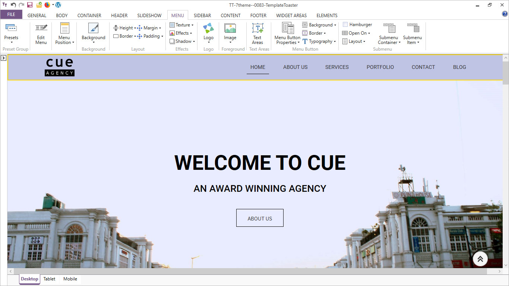
Task: Expand the left side panel arrow
Action: [x=3, y=58]
